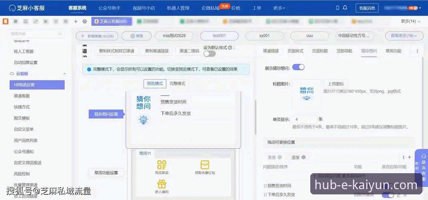Delete the 下单后多久发货 question
Image resolution: width=428 pixels, height=200 pixels.
(x=405, y=195)
